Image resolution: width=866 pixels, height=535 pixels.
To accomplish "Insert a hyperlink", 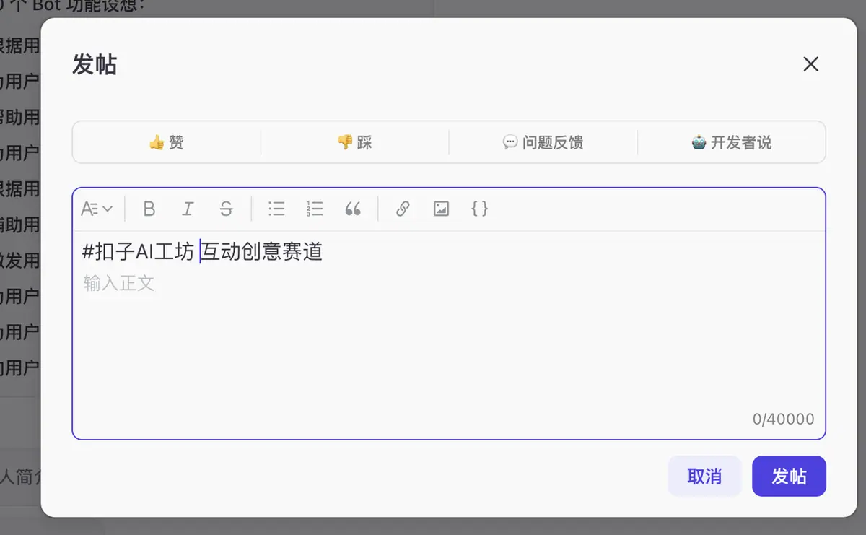I will coord(403,209).
